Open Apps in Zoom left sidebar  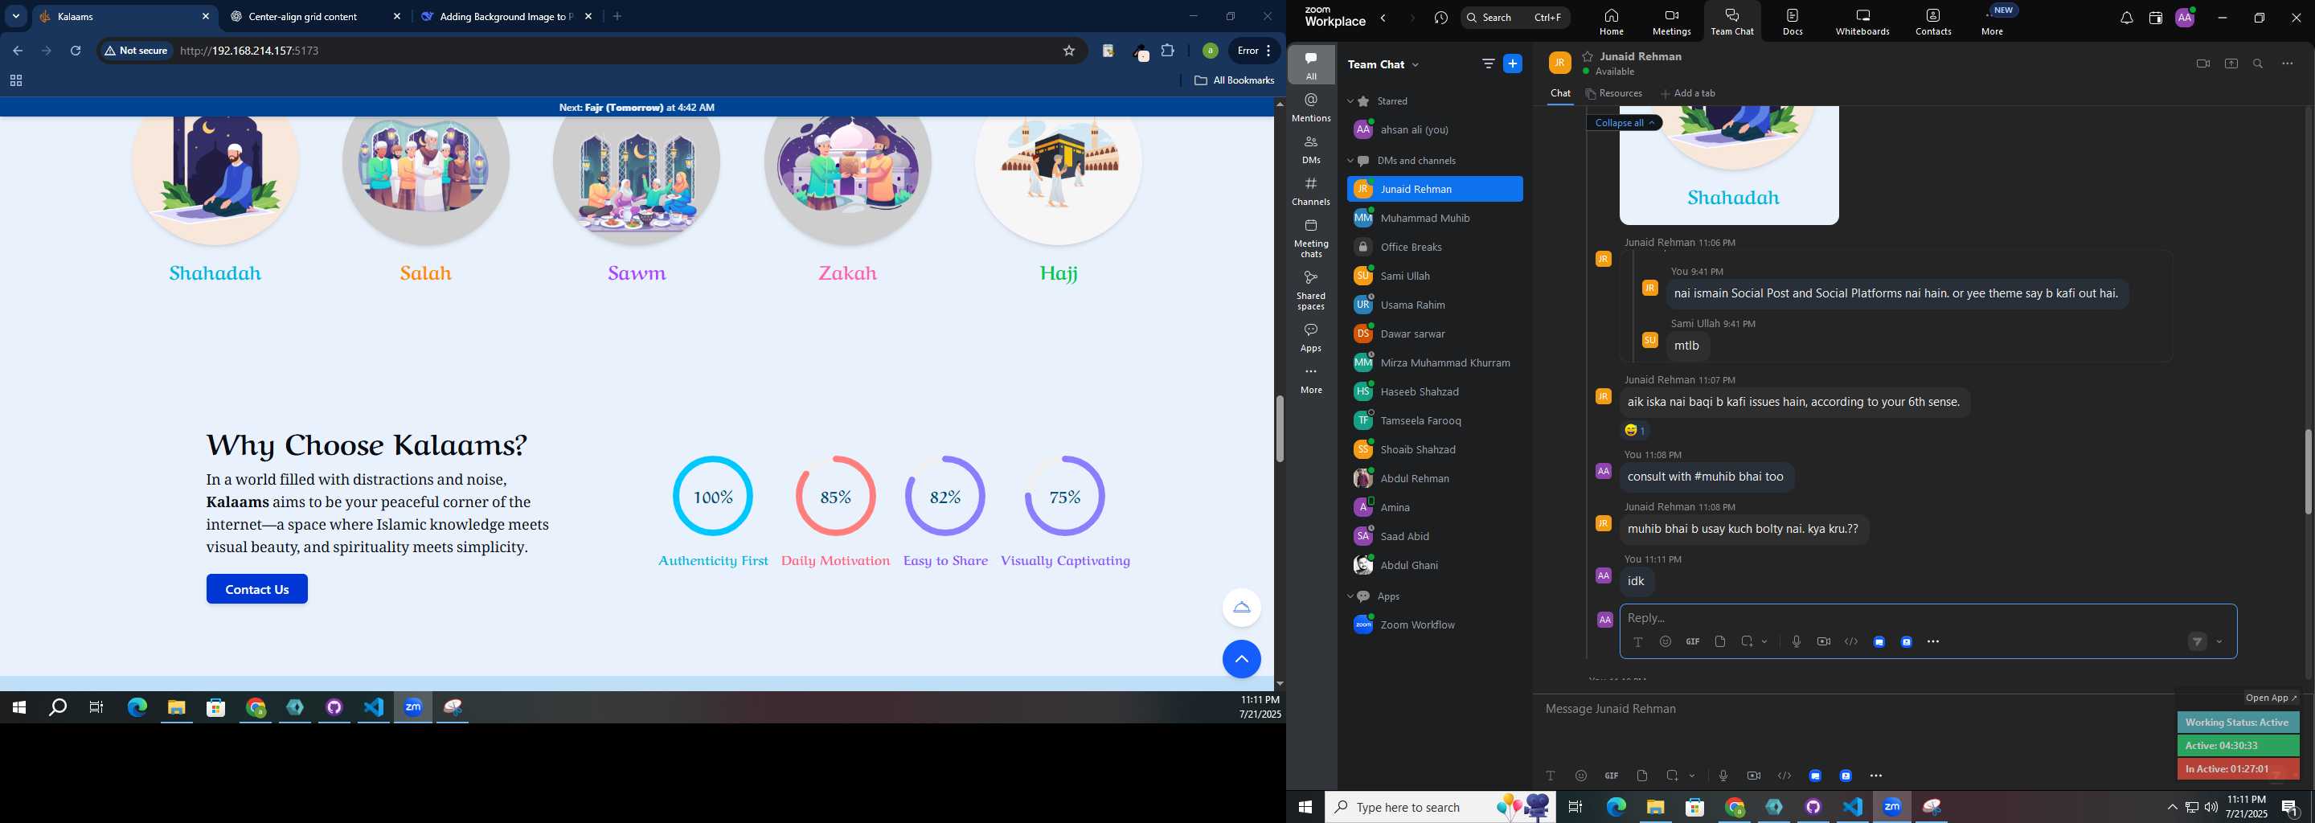[1311, 338]
